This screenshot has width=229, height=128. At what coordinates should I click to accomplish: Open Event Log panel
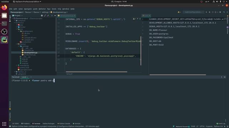pyautogui.click(x=221, y=124)
